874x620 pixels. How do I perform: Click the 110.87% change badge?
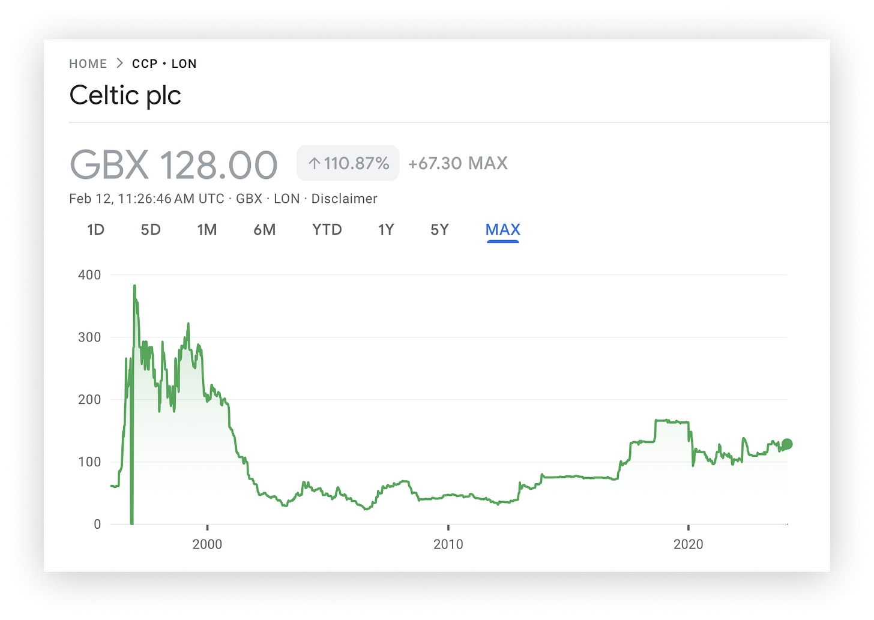348,163
